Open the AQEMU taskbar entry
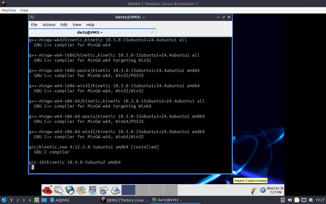Screen dimensions: 326x204 59,200
